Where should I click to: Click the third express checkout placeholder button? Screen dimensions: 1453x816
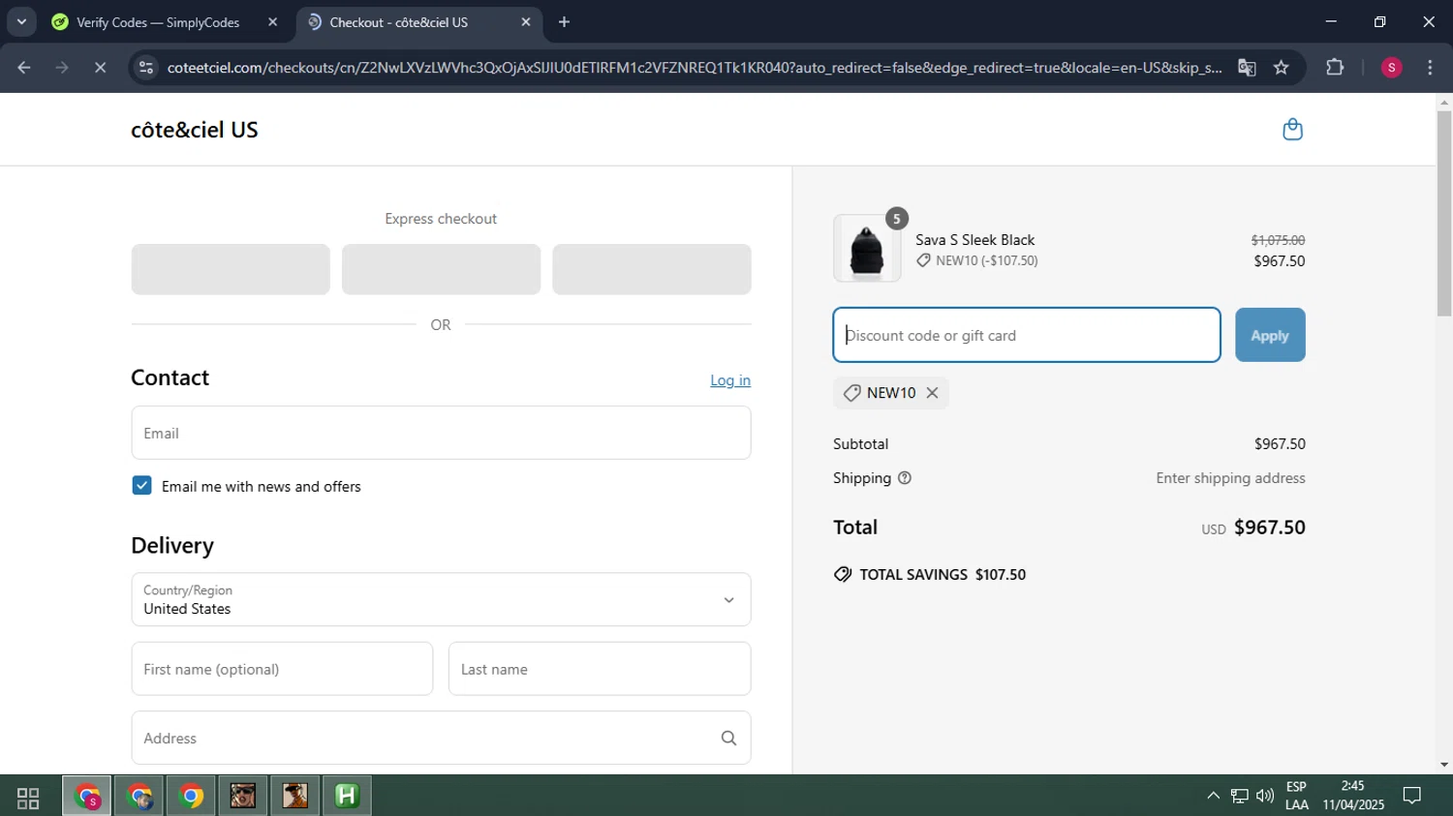(x=652, y=269)
